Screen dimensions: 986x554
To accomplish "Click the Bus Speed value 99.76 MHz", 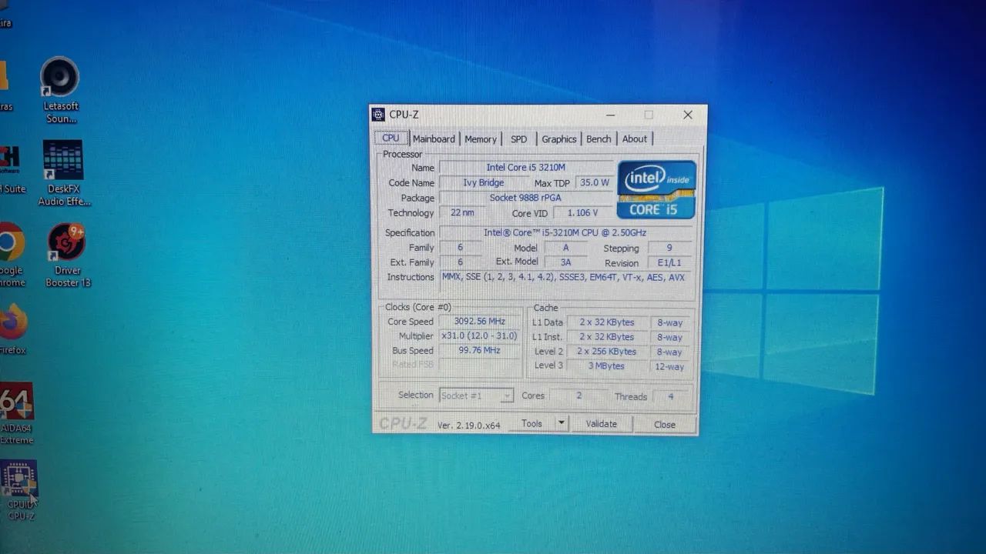I will click(480, 351).
